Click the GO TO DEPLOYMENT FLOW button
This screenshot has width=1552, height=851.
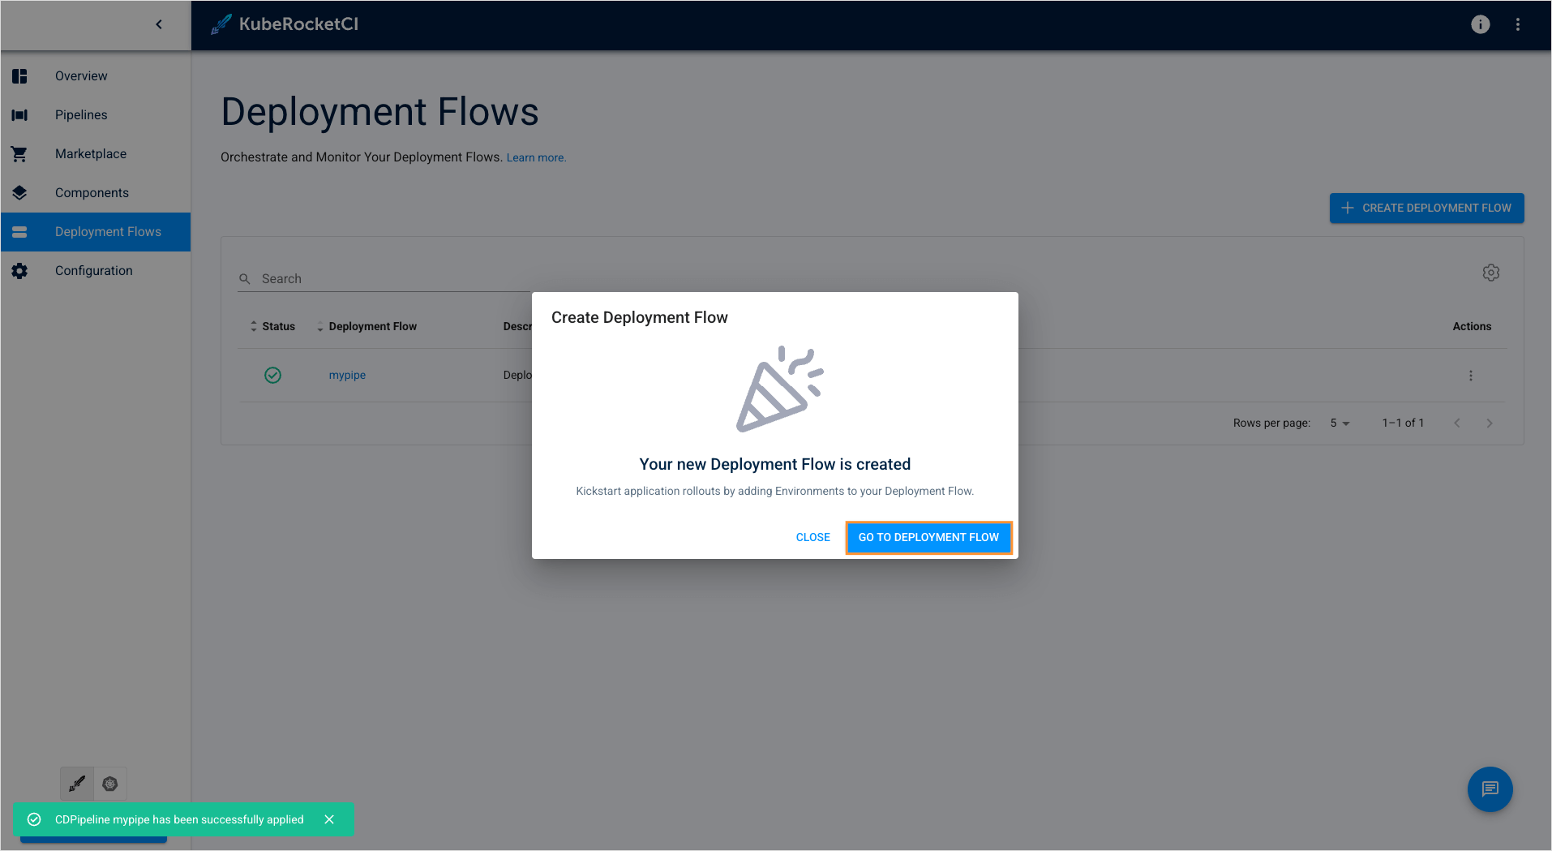coord(928,537)
